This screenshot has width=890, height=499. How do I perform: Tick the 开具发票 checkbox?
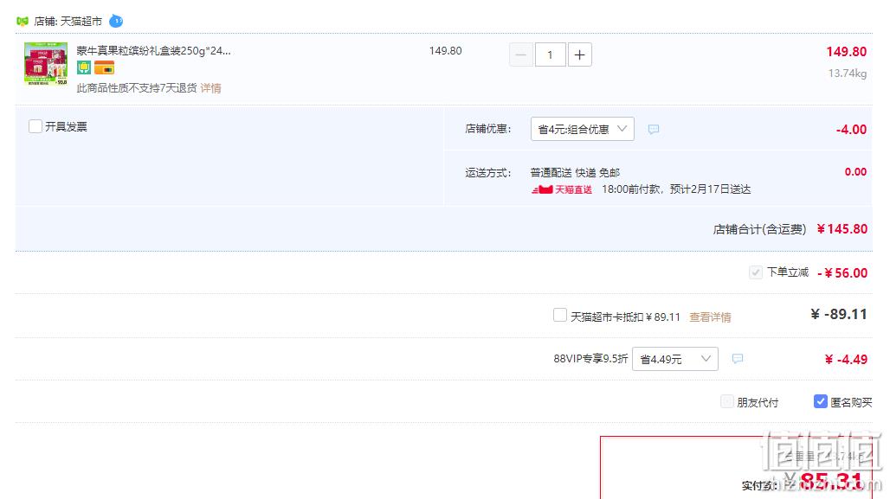35,126
